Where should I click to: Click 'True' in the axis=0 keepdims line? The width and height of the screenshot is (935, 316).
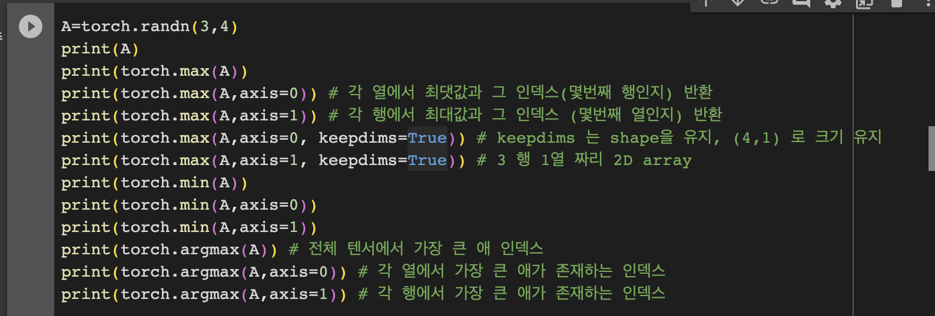point(427,139)
